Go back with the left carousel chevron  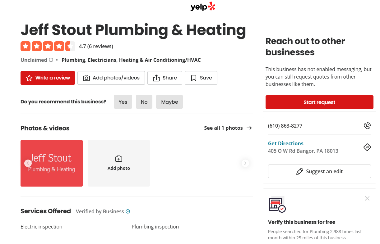[28, 163]
